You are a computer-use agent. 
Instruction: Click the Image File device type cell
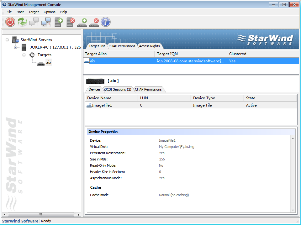click(203, 105)
